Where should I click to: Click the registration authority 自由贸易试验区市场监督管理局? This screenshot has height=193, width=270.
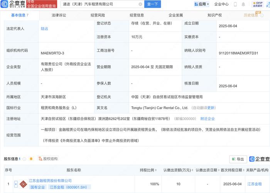click(167, 97)
